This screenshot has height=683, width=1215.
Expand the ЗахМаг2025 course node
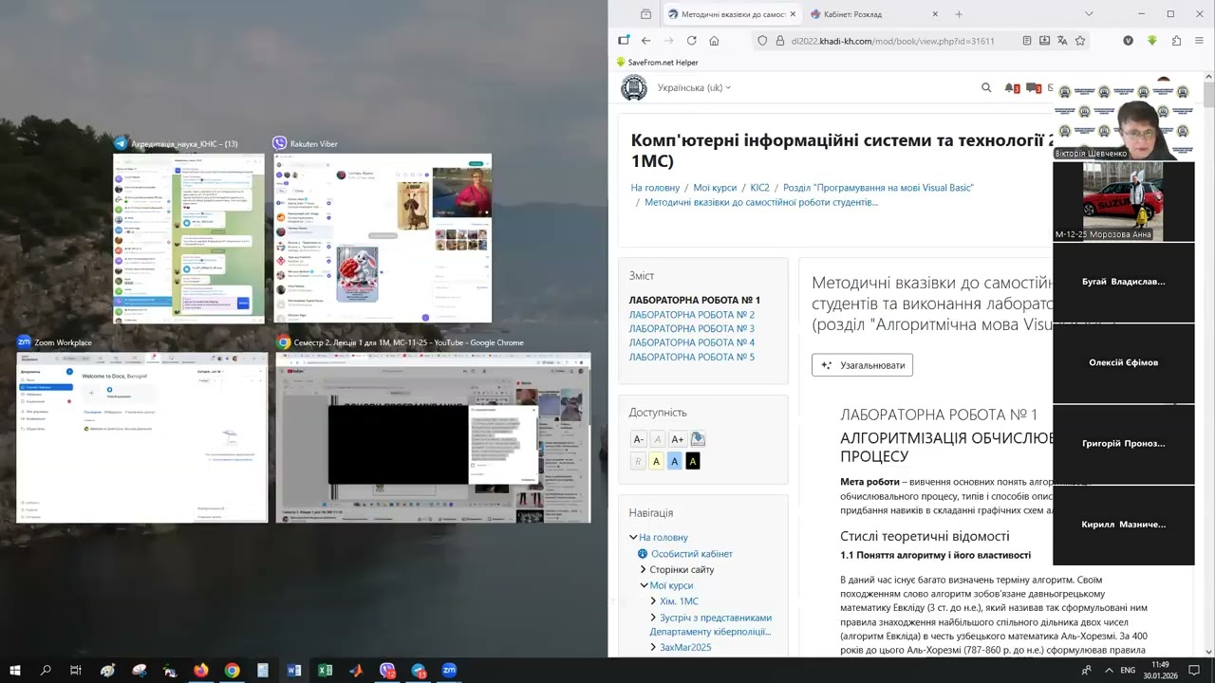point(653,647)
